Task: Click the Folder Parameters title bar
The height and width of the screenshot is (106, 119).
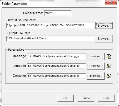Action: (53, 3)
